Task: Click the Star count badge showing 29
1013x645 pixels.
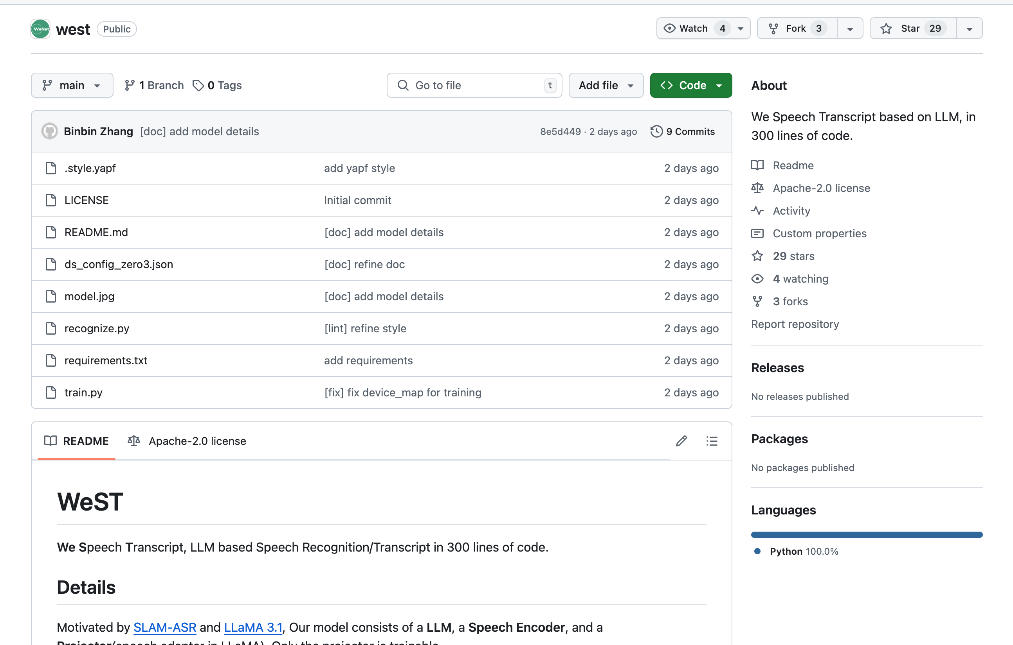Action: click(935, 28)
